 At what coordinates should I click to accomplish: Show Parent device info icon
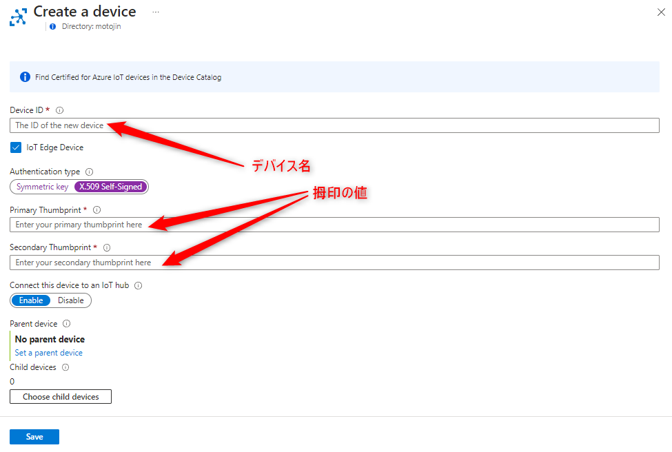click(66, 323)
